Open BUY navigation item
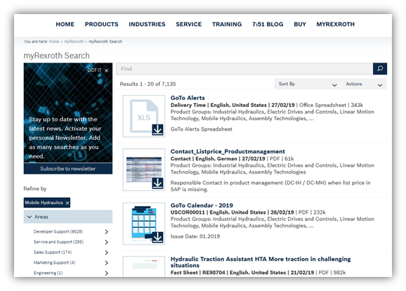 300,25
